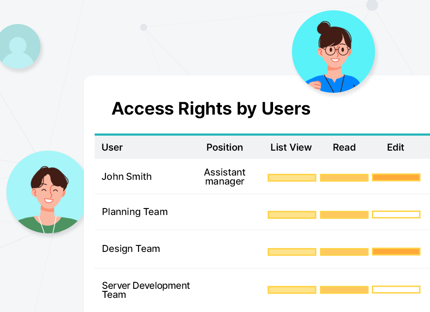
Task: Click the Read column header
Action: pos(344,147)
